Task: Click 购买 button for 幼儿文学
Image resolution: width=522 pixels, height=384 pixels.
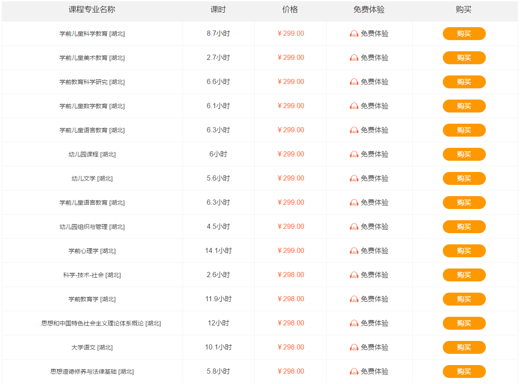Action: (464, 178)
